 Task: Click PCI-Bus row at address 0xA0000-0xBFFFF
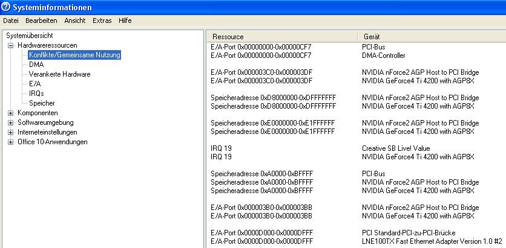coord(356,174)
